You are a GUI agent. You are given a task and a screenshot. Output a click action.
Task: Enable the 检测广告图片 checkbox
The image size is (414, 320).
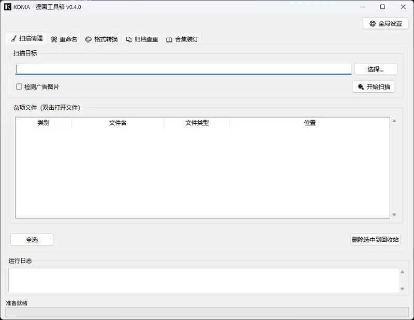point(19,87)
